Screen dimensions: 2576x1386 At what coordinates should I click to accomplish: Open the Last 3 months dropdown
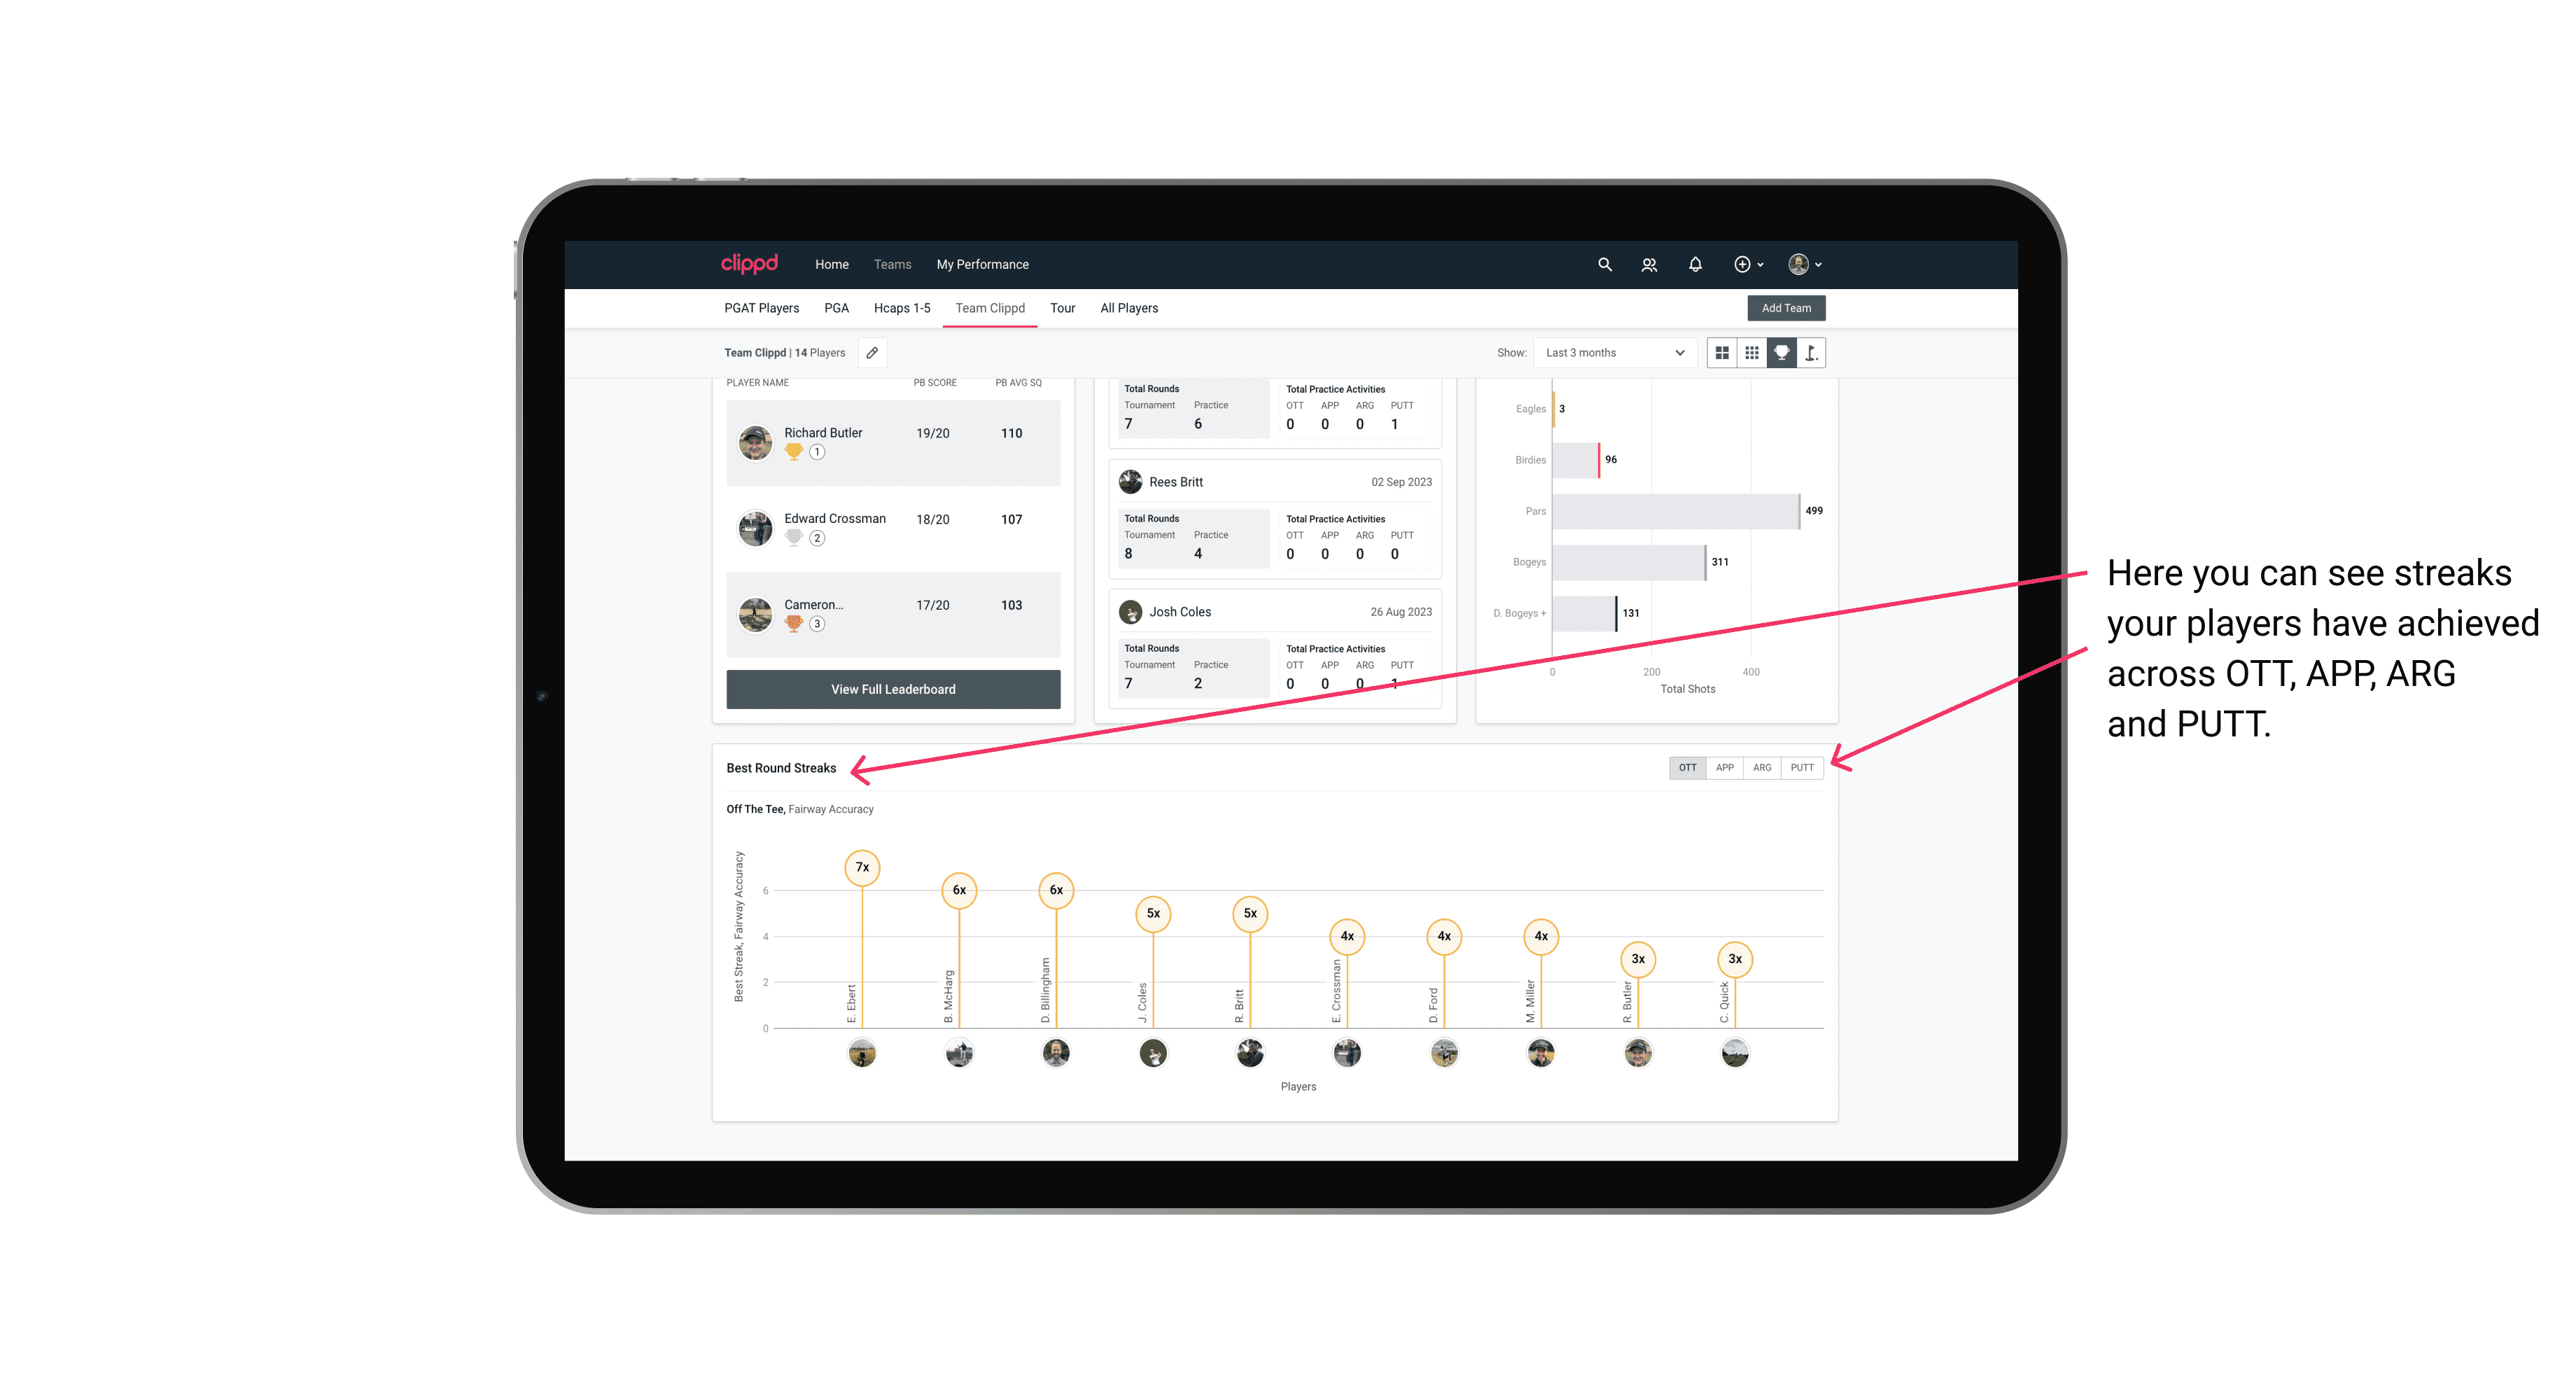tap(1612, 353)
